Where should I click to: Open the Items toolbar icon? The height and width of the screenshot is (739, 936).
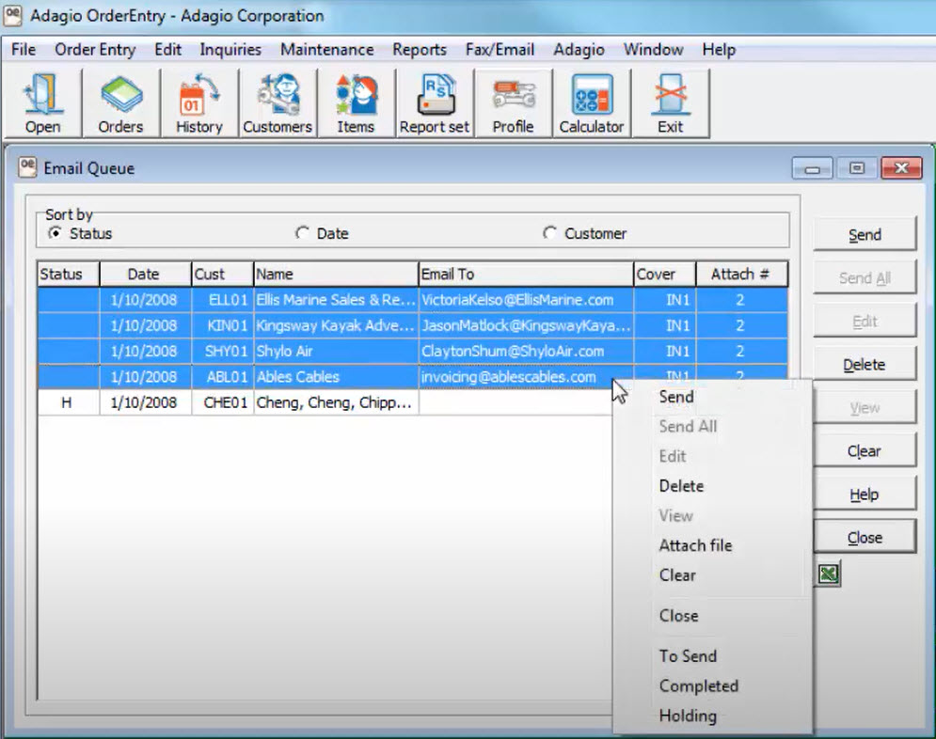coord(356,103)
